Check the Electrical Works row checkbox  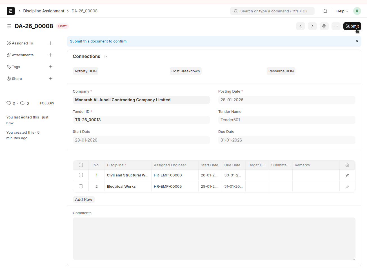click(81, 186)
